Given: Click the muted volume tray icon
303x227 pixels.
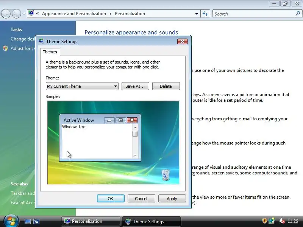Looking at the screenshot, I should click(282, 221).
